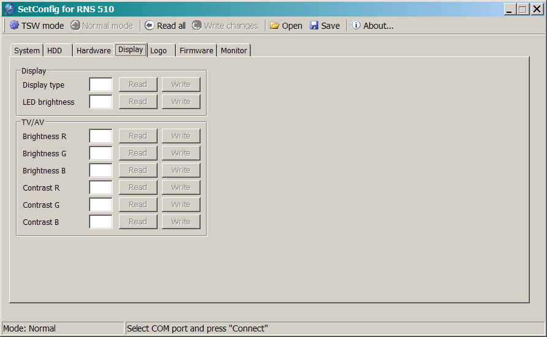Focus the Brightness R input field
The width and height of the screenshot is (547, 337).
[101, 136]
